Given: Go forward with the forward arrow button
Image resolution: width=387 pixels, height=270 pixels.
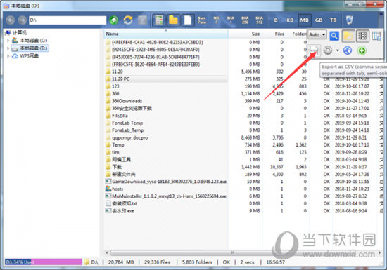Looking at the screenshot, I should (x=23, y=20).
